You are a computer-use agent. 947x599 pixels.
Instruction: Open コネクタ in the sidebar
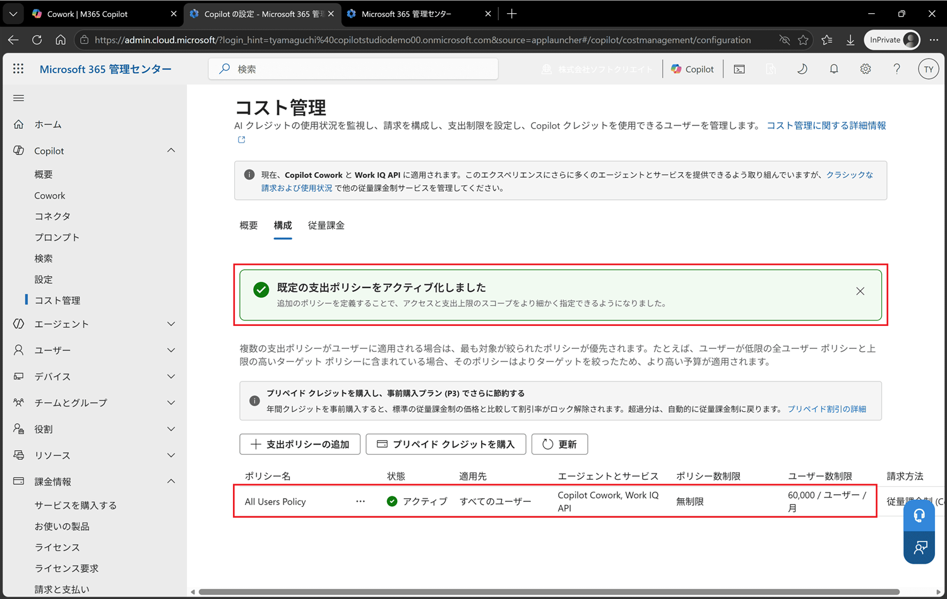pyautogui.click(x=52, y=216)
